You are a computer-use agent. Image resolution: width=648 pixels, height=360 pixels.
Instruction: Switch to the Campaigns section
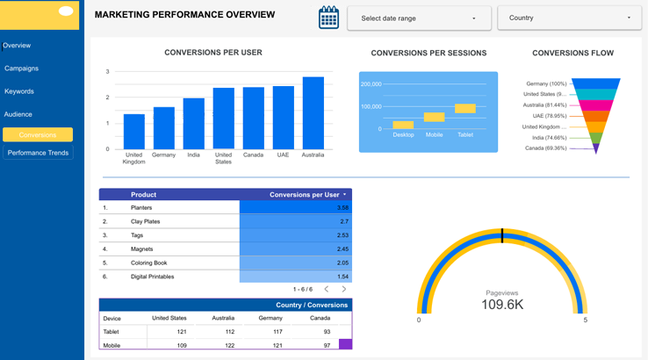point(21,68)
